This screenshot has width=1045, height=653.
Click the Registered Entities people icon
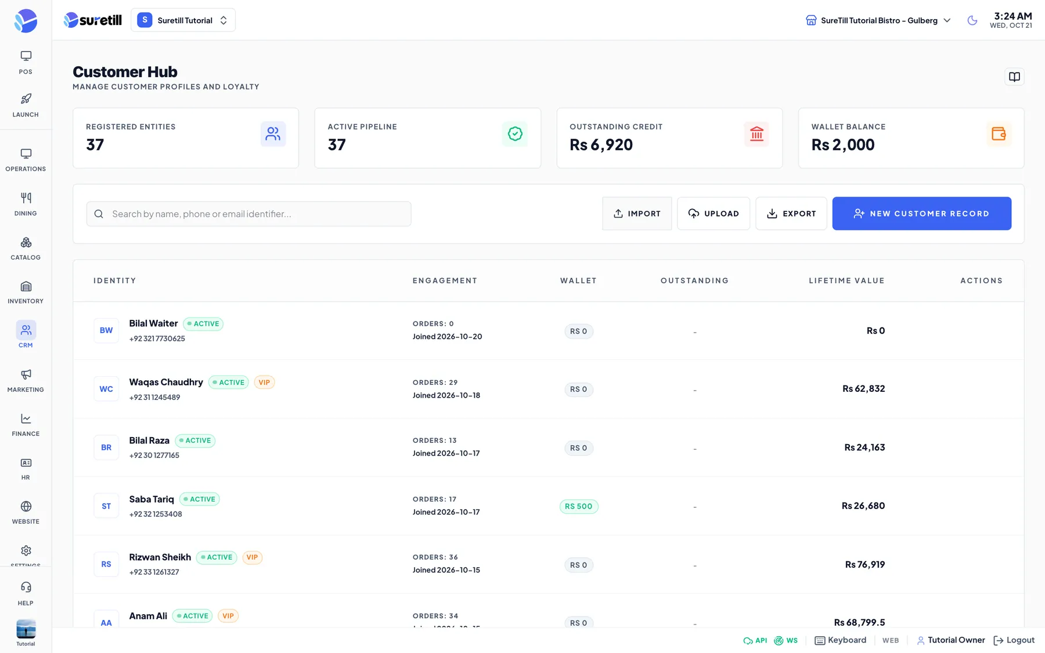click(x=273, y=134)
